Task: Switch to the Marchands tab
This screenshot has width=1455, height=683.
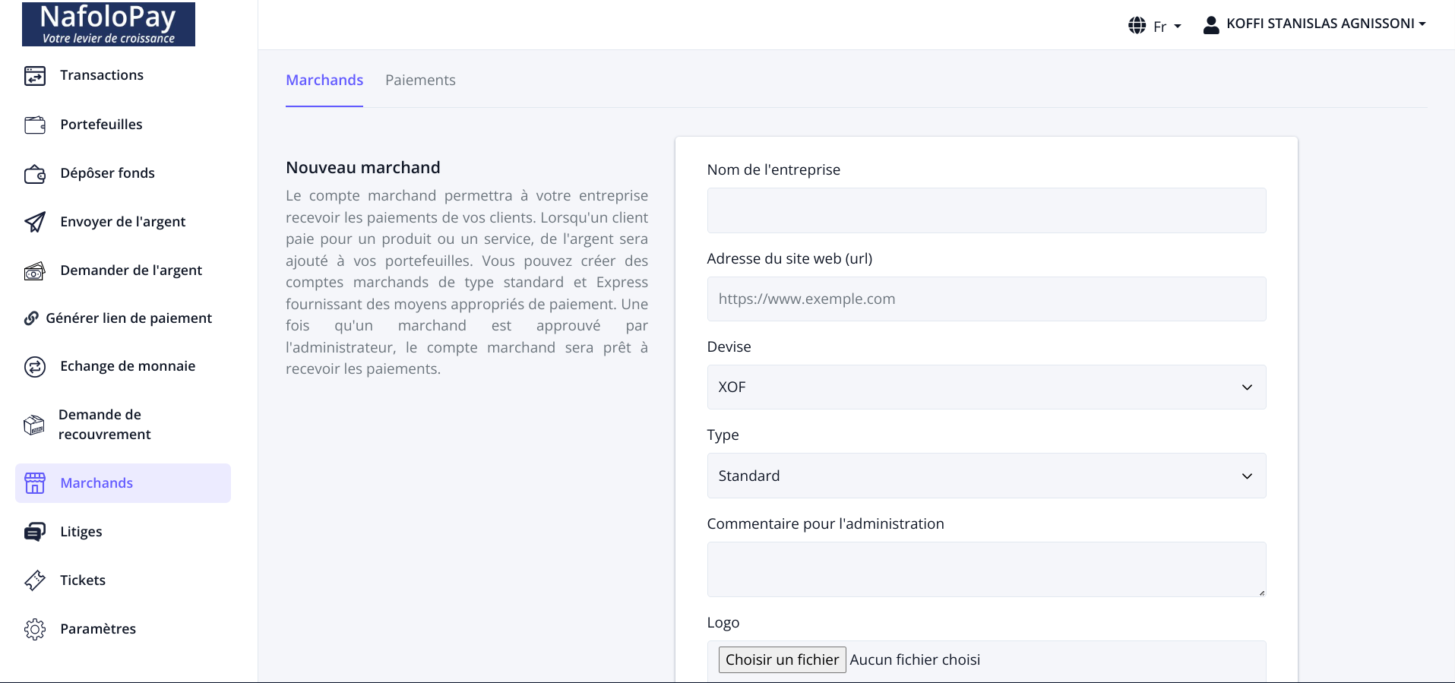Action: point(324,81)
